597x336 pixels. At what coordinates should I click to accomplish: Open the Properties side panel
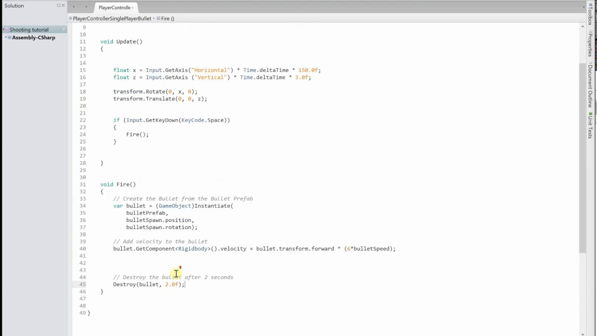pyautogui.click(x=590, y=45)
